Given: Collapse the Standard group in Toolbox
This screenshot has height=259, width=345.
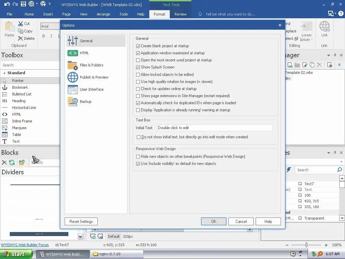Looking at the screenshot, I should coord(4,73).
